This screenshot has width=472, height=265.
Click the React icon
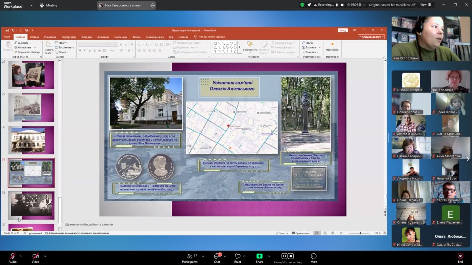tap(237, 257)
